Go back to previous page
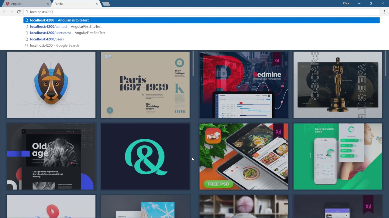This screenshot has height=218, width=389. pyautogui.click(x=4, y=12)
